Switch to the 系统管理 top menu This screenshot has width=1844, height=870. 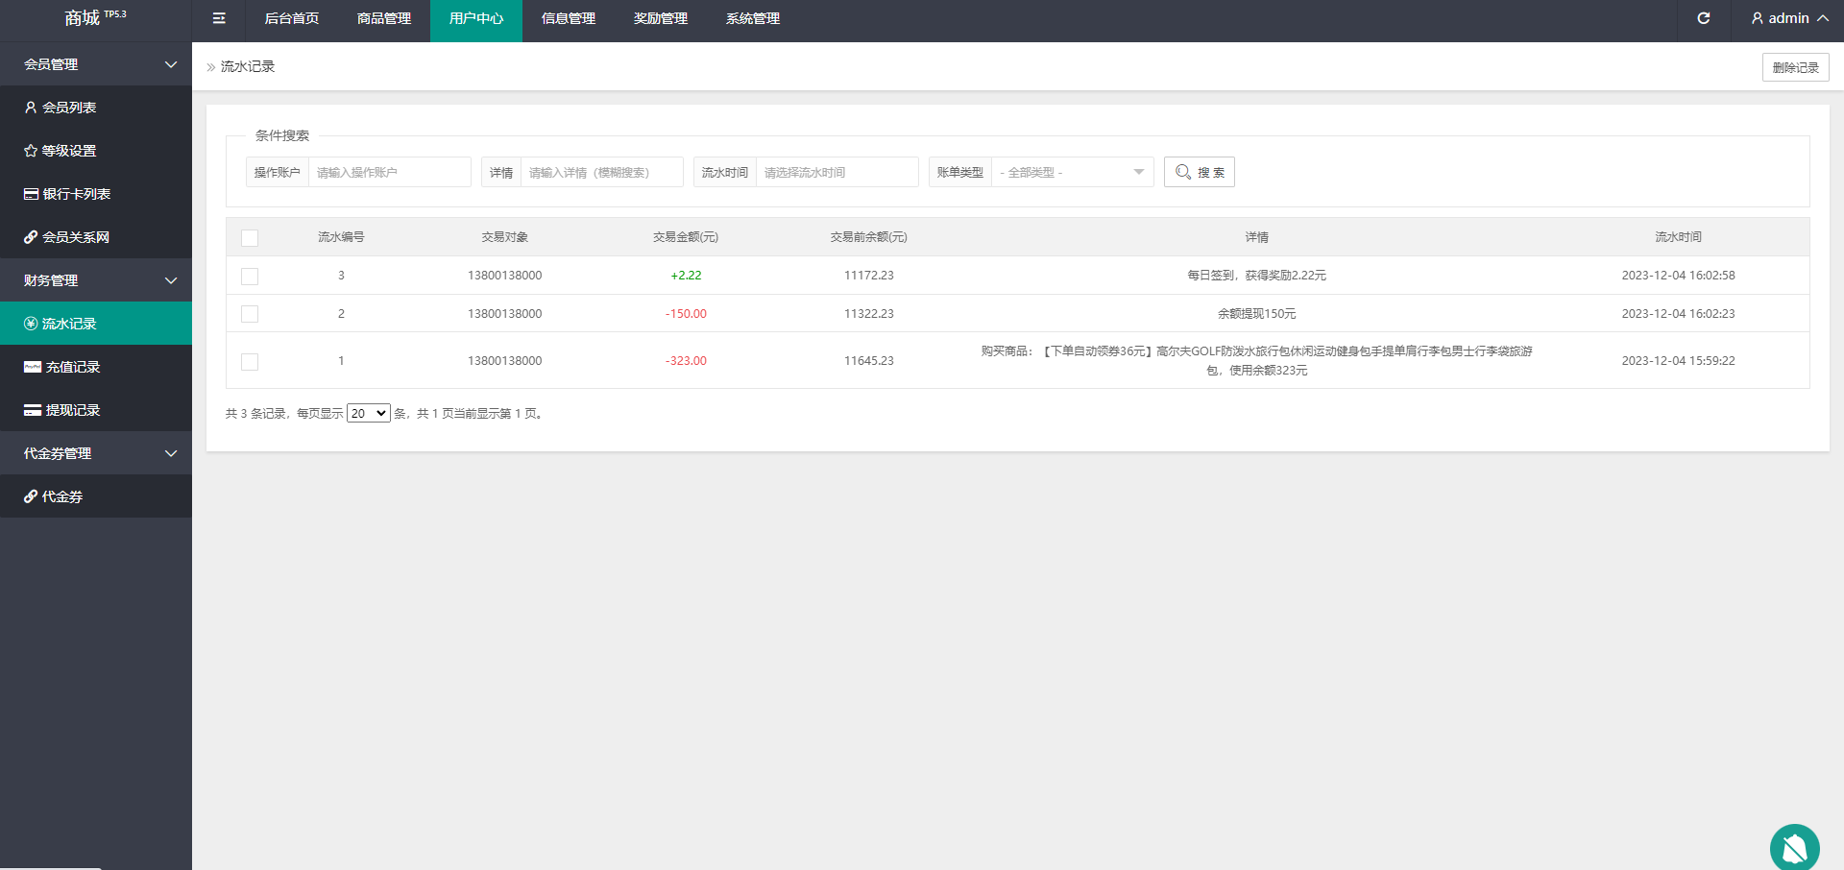(x=752, y=19)
